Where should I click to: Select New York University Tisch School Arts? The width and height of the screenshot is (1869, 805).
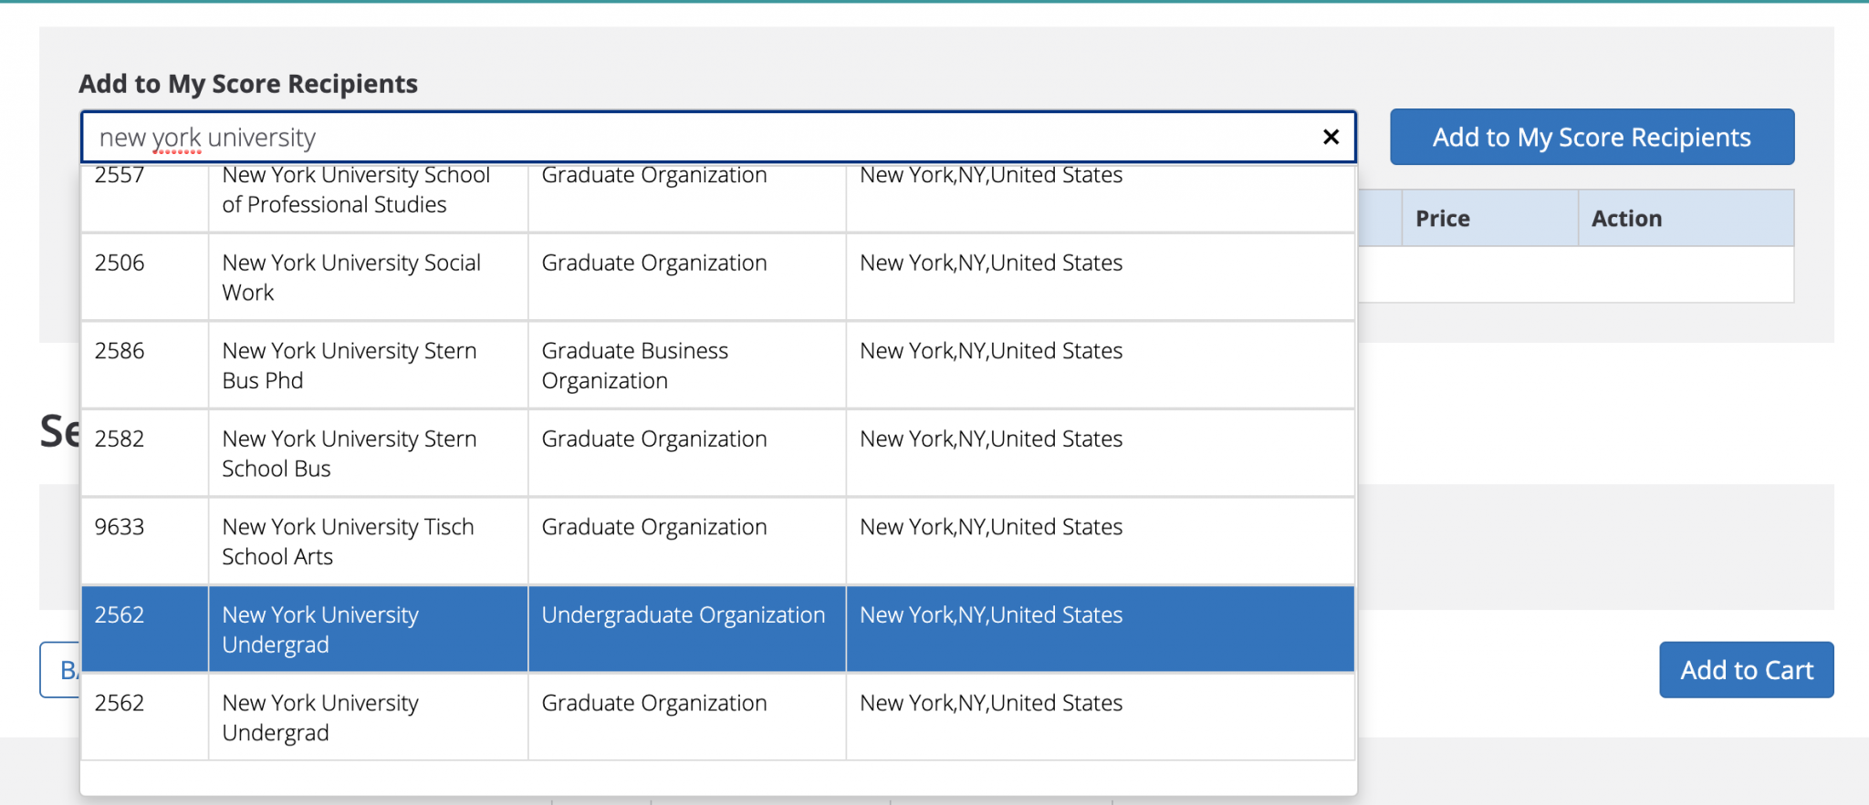(x=348, y=542)
